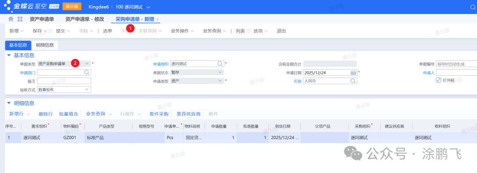Switch to the 资产申请单 - 修改 tab

(84, 19)
